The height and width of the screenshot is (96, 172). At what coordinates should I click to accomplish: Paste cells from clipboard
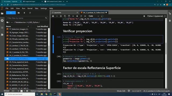[69, 16]
